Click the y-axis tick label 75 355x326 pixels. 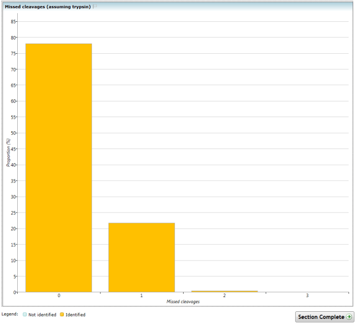coord(13,54)
